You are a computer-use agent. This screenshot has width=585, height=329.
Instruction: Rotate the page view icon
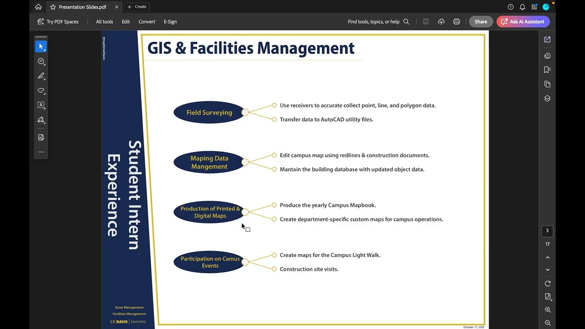tap(548, 284)
